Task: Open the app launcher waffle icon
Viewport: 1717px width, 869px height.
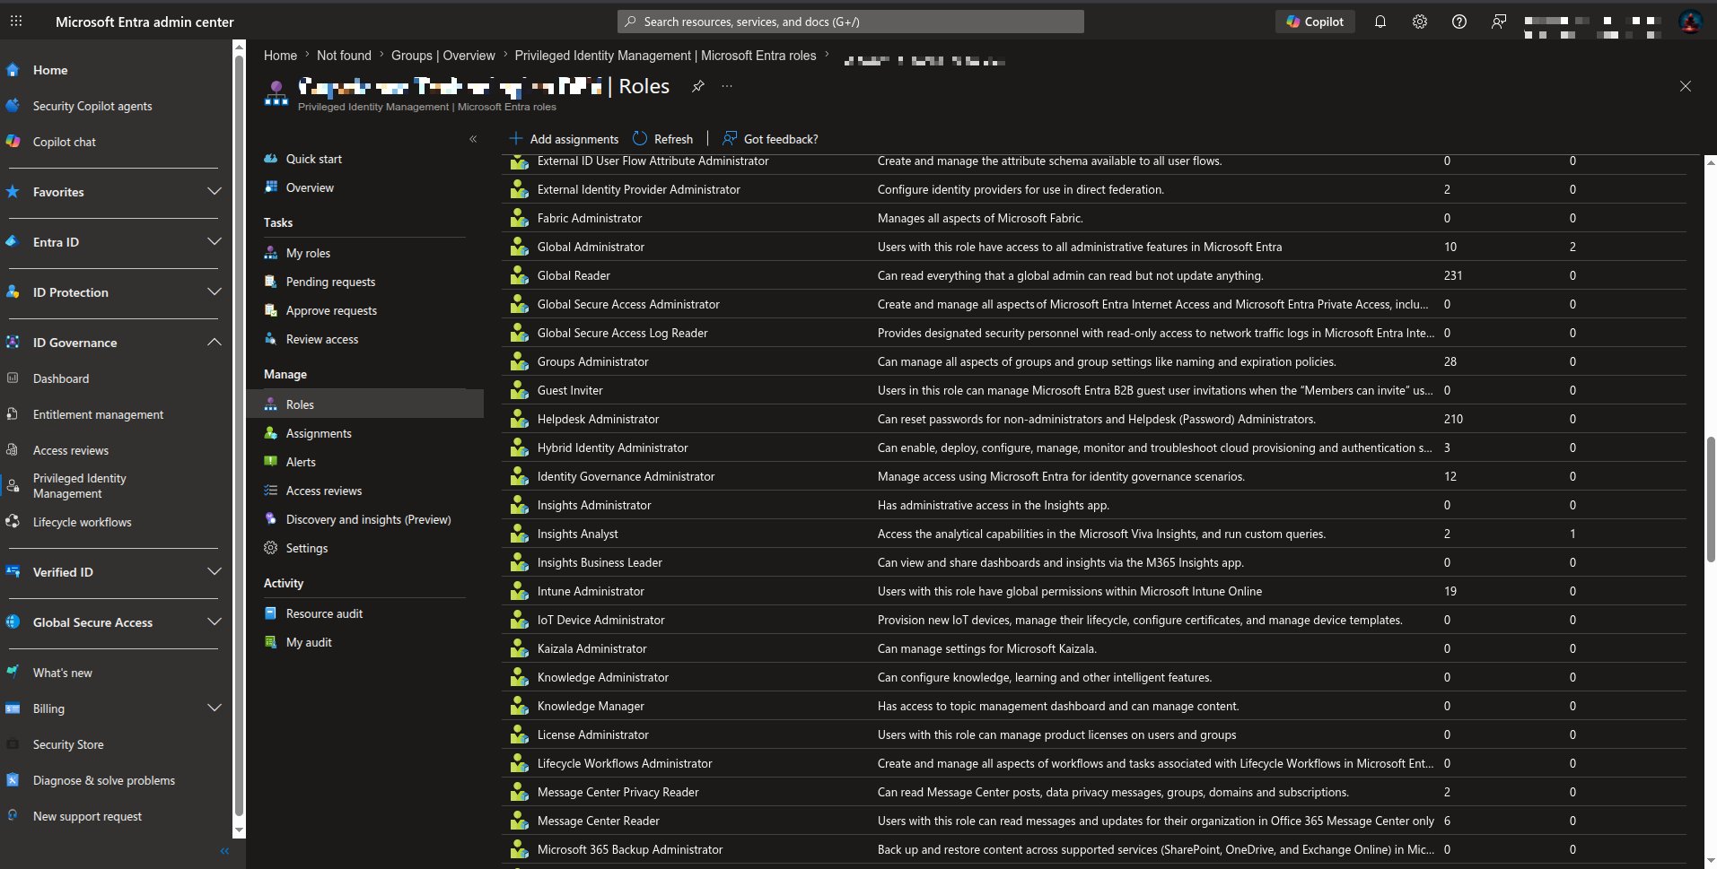Action: (16, 21)
